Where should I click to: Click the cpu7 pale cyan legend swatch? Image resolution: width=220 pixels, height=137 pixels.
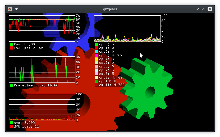97,70
